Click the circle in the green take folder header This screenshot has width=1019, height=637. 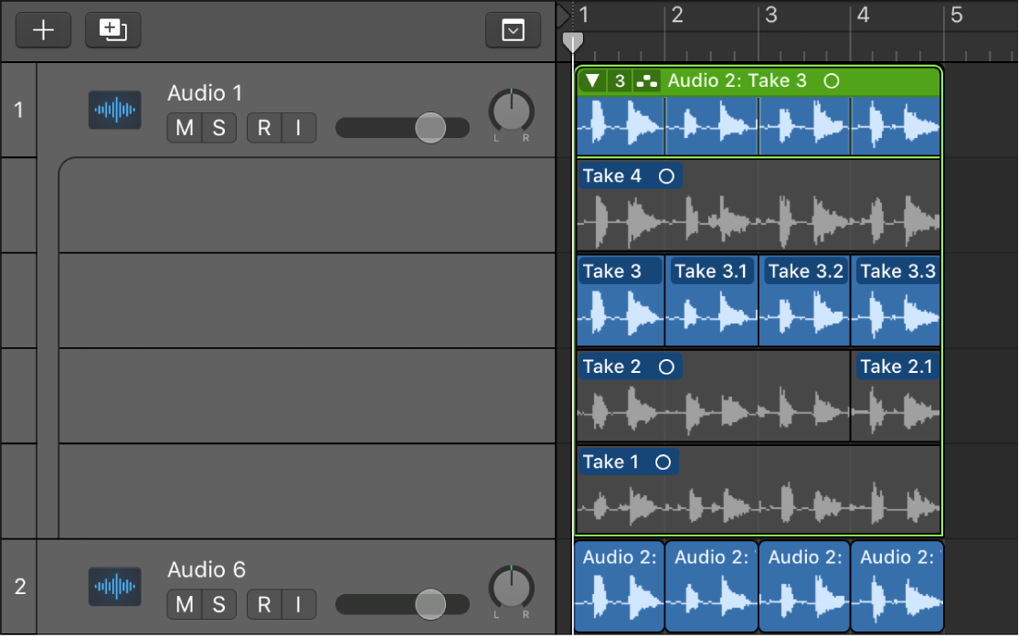click(830, 80)
